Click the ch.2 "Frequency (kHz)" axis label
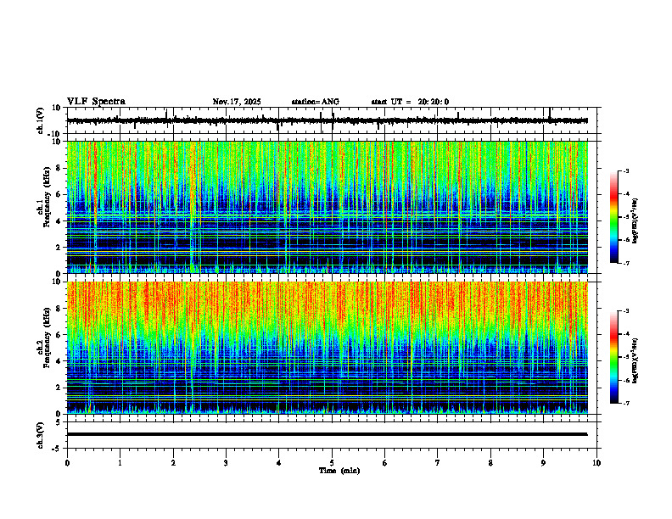 (47, 338)
